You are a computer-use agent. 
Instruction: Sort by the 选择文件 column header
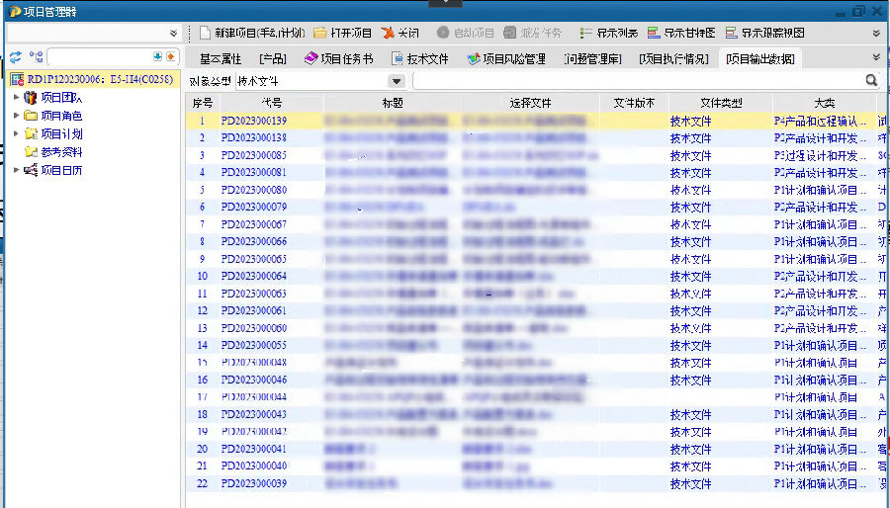tap(530, 103)
